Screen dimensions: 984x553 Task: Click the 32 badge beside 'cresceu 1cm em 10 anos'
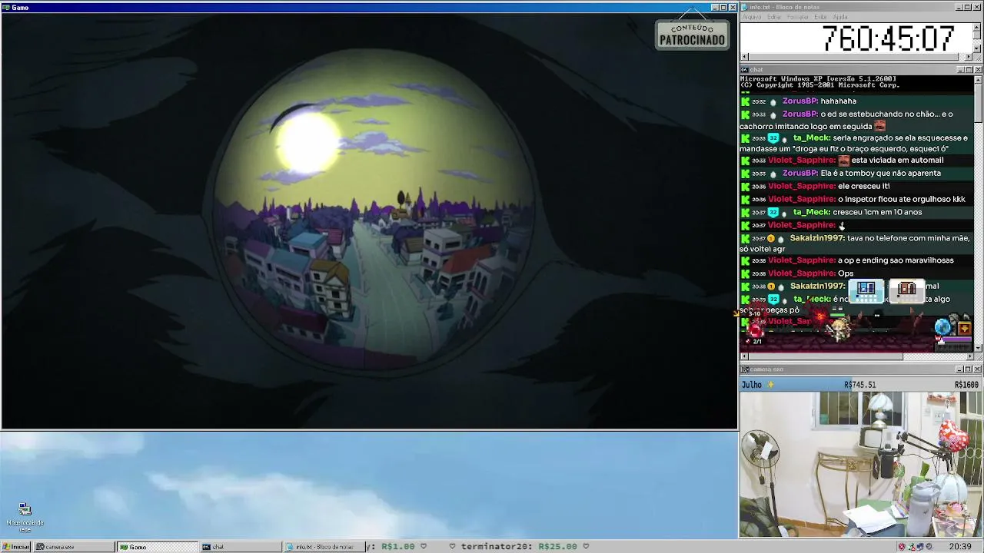coord(773,213)
